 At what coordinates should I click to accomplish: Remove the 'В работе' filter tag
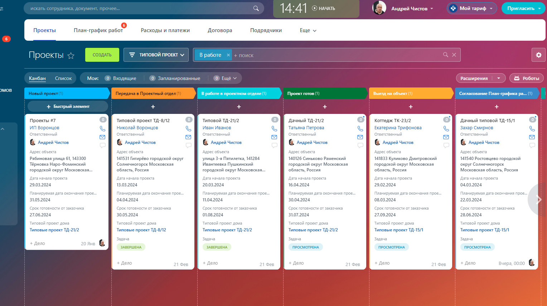pos(228,55)
